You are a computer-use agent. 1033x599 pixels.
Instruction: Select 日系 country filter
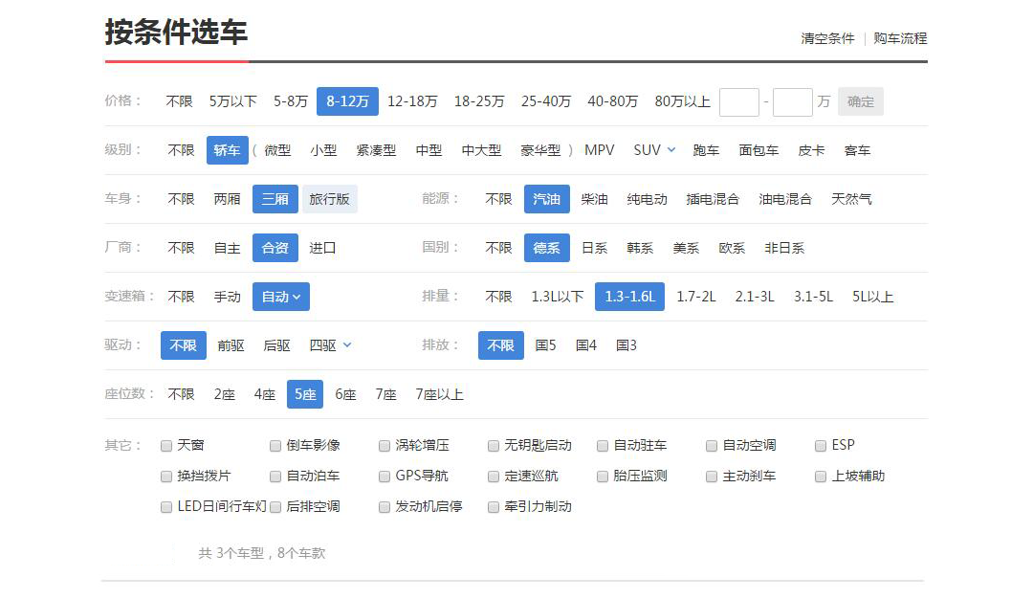coord(594,248)
